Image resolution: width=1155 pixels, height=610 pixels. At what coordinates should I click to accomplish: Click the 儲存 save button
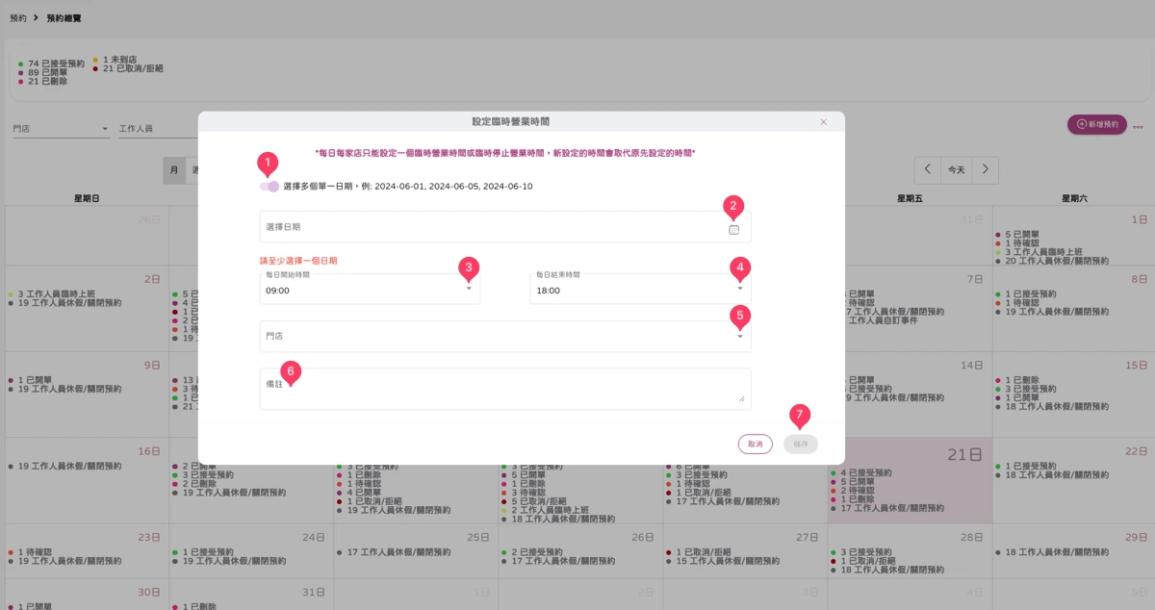pos(801,444)
